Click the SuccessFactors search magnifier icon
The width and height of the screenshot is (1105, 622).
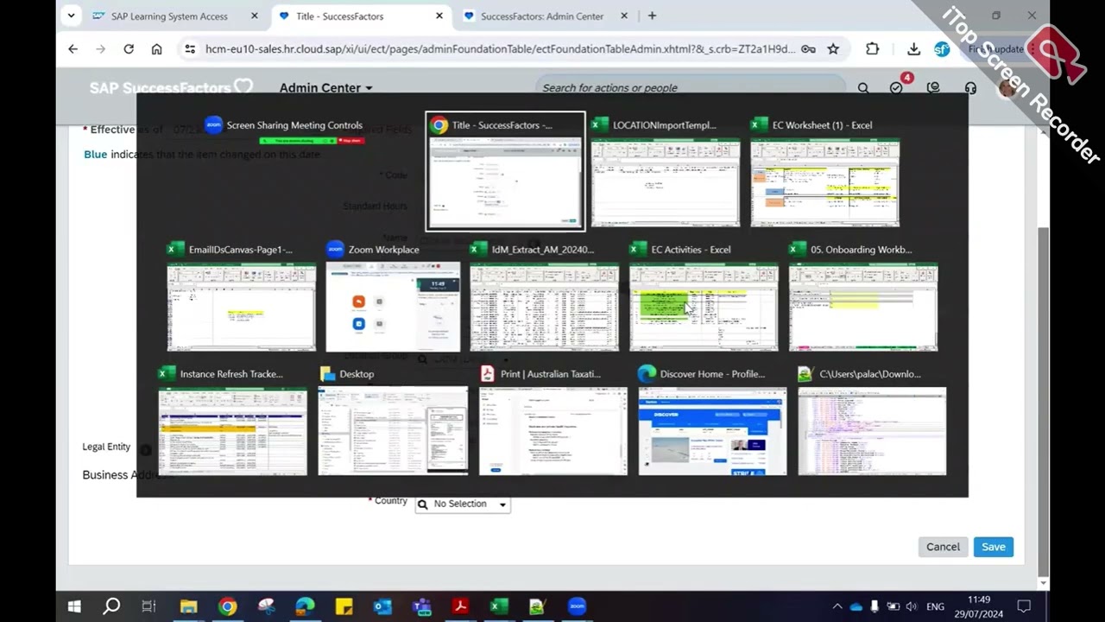point(863,88)
